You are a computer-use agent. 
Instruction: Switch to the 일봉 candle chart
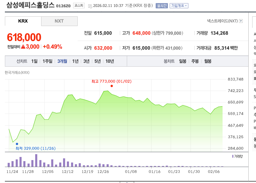(x=183, y=61)
